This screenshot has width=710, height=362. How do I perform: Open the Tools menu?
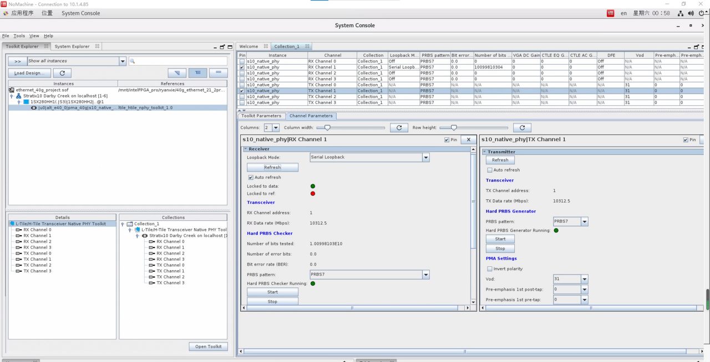(x=19, y=36)
